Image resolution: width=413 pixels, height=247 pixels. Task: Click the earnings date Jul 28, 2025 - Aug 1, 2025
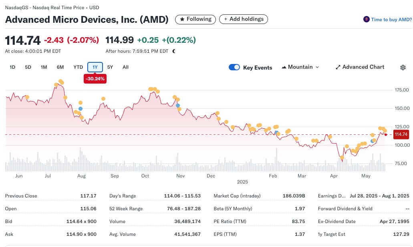coord(379,196)
